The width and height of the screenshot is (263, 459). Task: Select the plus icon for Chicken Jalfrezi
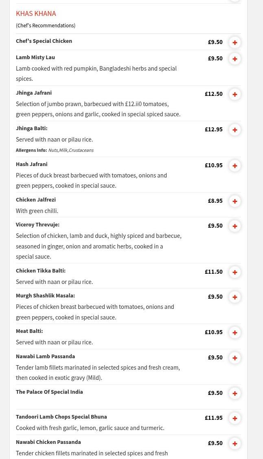(235, 201)
